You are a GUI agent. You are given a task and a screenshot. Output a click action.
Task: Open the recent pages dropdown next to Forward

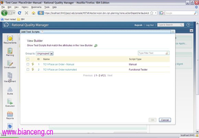pos(14,13)
